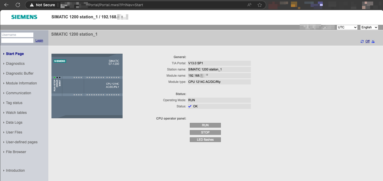The image size is (383, 181).
Task: Click the Operating Mode value RUN
Action: pyautogui.click(x=219, y=100)
